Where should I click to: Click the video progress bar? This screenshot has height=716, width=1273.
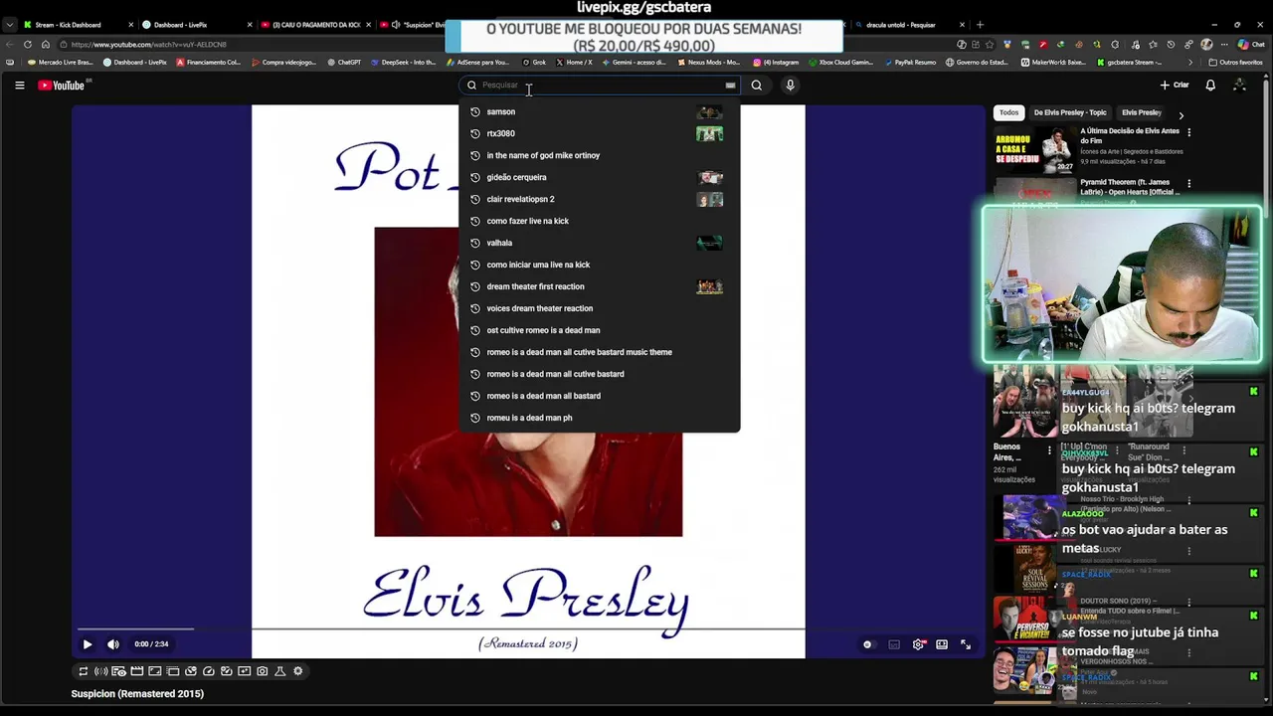(528, 628)
